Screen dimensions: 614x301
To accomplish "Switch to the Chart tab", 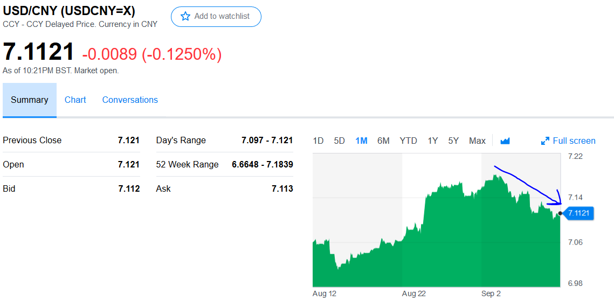I will (x=75, y=100).
